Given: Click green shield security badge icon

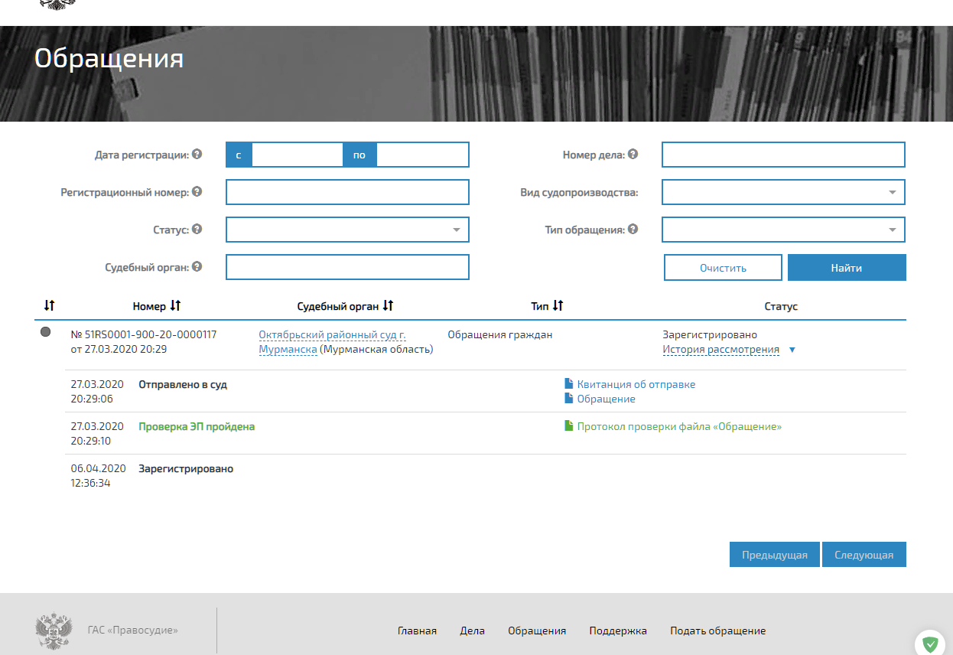Looking at the screenshot, I should coord(930,644).
